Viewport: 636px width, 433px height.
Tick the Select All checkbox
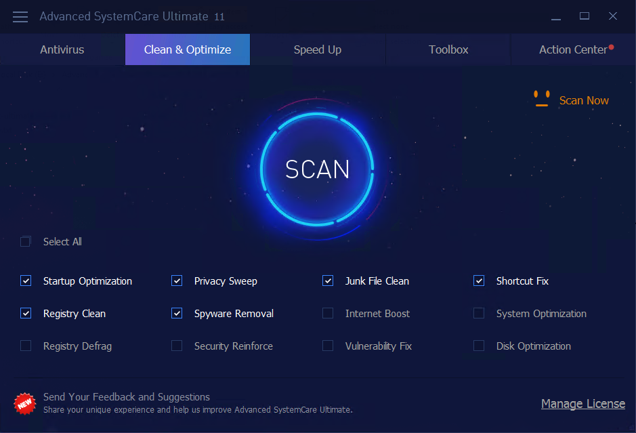tap(26, 241)
